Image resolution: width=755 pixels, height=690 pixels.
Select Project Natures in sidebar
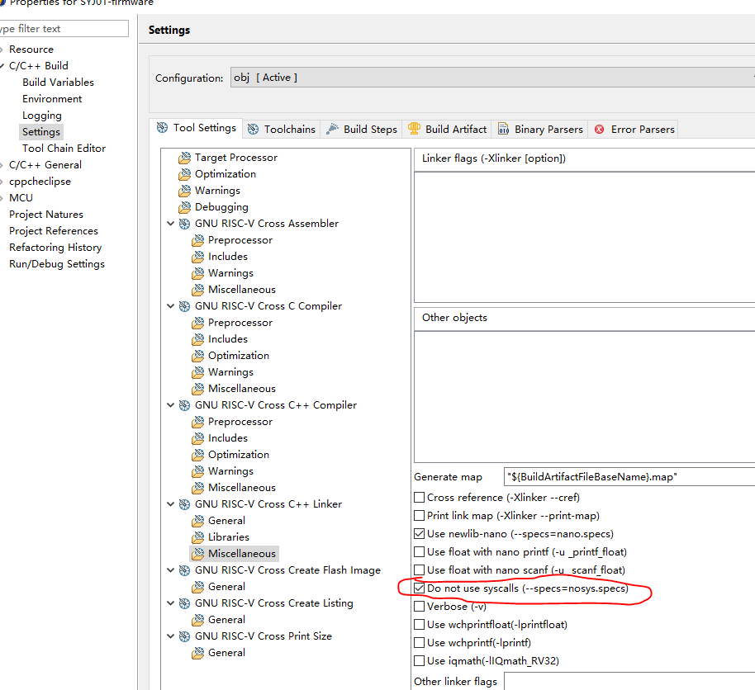[x=46, y=215]
